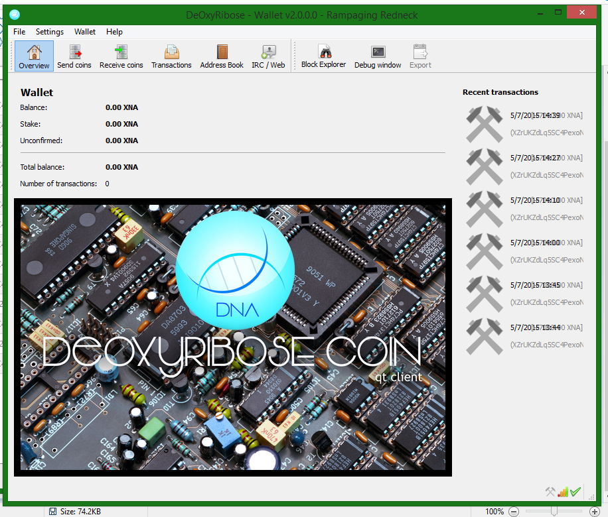The height and width of the screenshot is (517, 608).
Task: Click the Stake value 0.00 XNA
Action: [121, 124]
